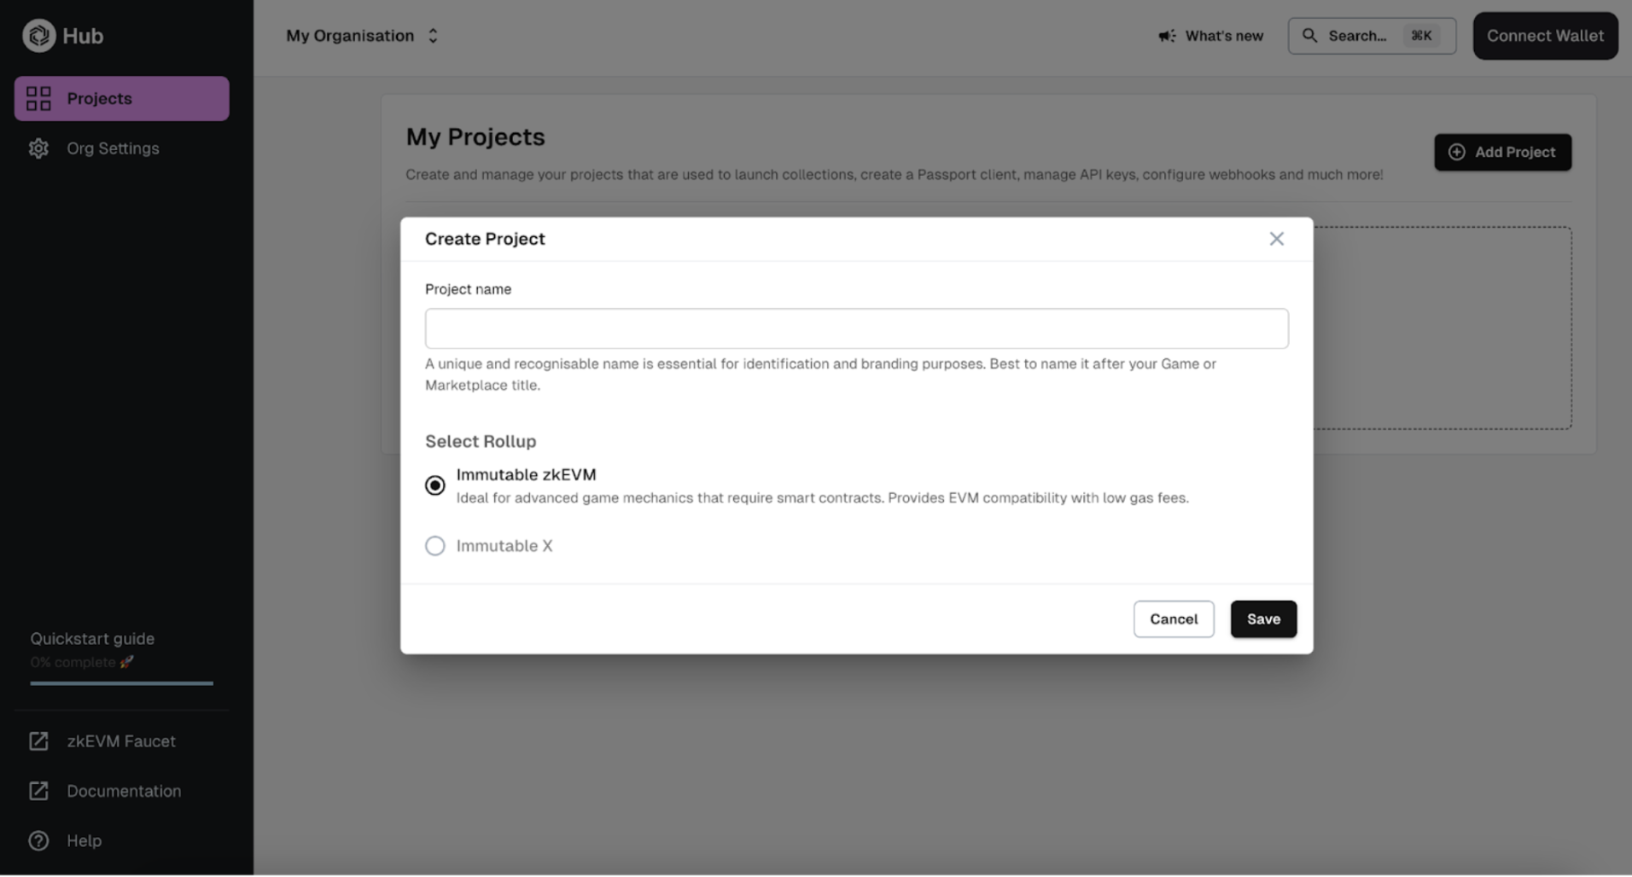Image resolution: width=1632 pixels, height=877 pixels.
Task: Select the Immutable zkEVM radio button
Action: click(435, 485)
